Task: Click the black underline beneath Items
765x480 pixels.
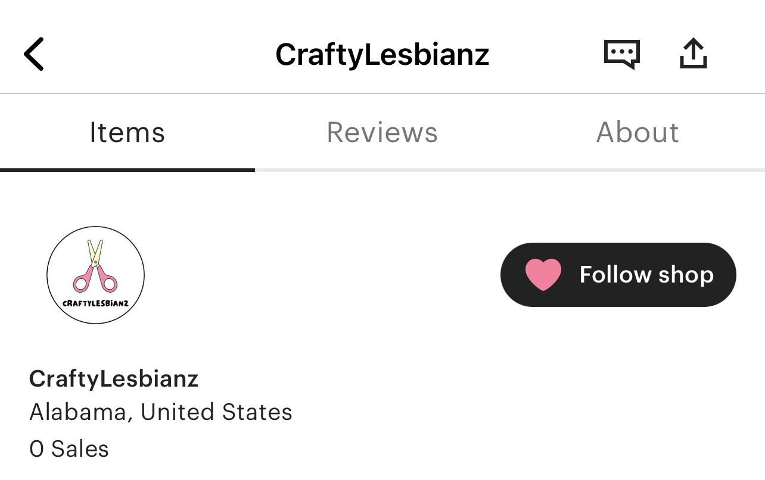Action: pos(127,170)
